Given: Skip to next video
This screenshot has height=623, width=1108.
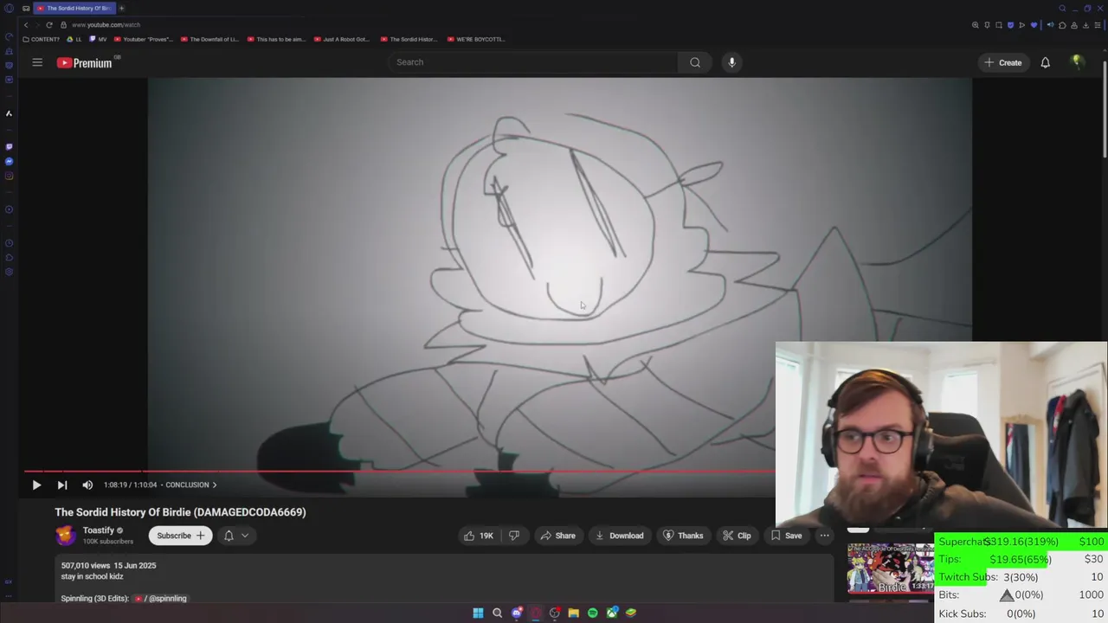Looking at the screenshot, I should pyautogui.click(x=62, y=485).
